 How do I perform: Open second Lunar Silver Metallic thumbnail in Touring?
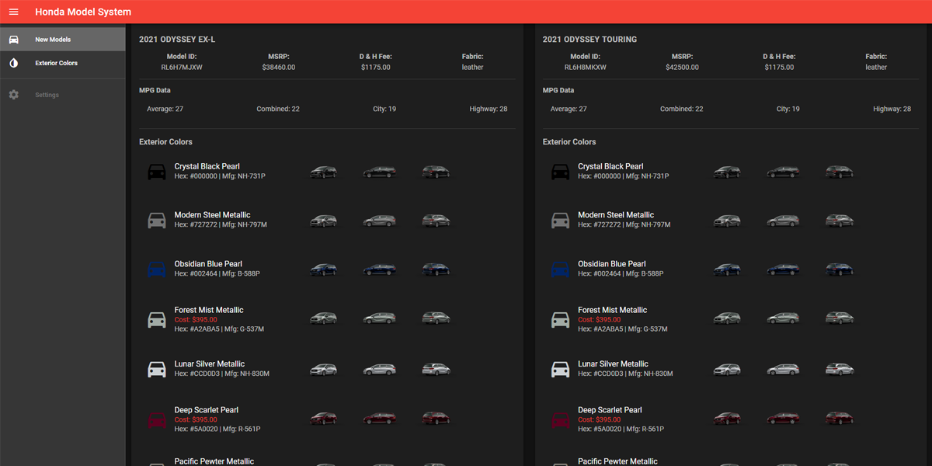784,369
